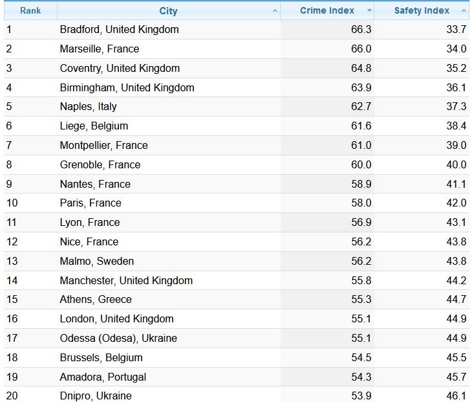Click Amadora, Portugal in the table

pyautogui.click(x=103, y=377)
